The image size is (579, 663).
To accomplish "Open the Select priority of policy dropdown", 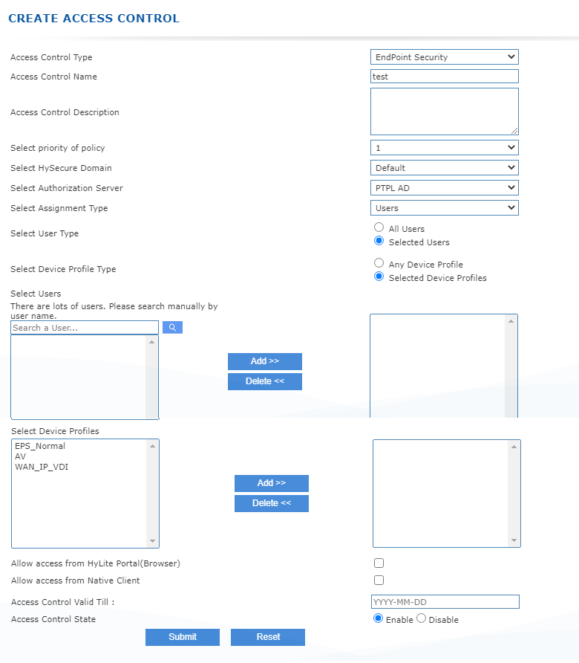I will point(445,148).
